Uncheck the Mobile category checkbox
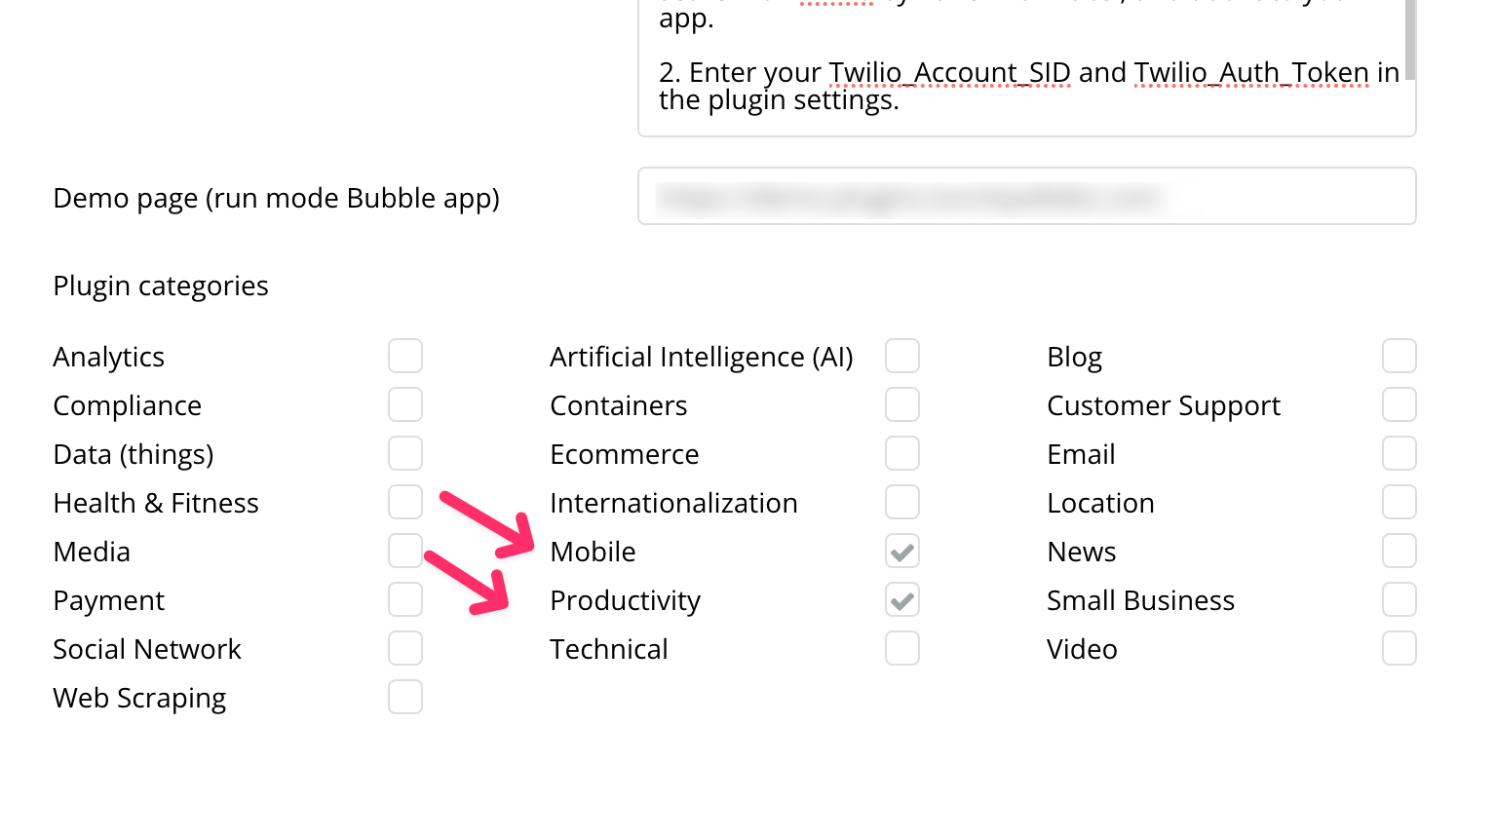The height and width of the screenshot is (840, 1495). [x=902, y=552]
